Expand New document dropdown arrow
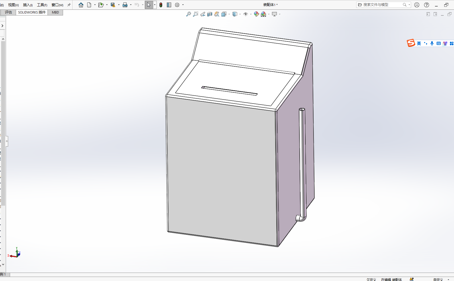The width and height of the screenshot is (454, 281). (95, 5)
